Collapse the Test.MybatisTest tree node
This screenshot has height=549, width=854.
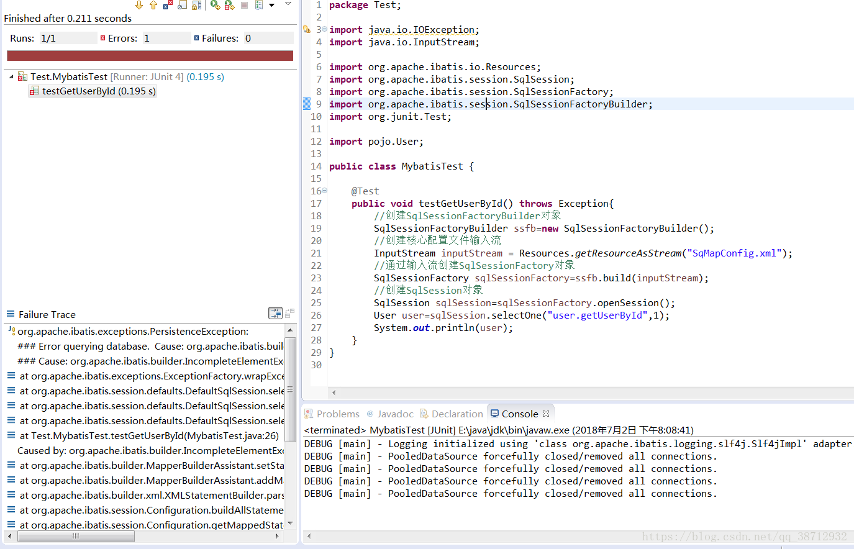click(11, 77)
